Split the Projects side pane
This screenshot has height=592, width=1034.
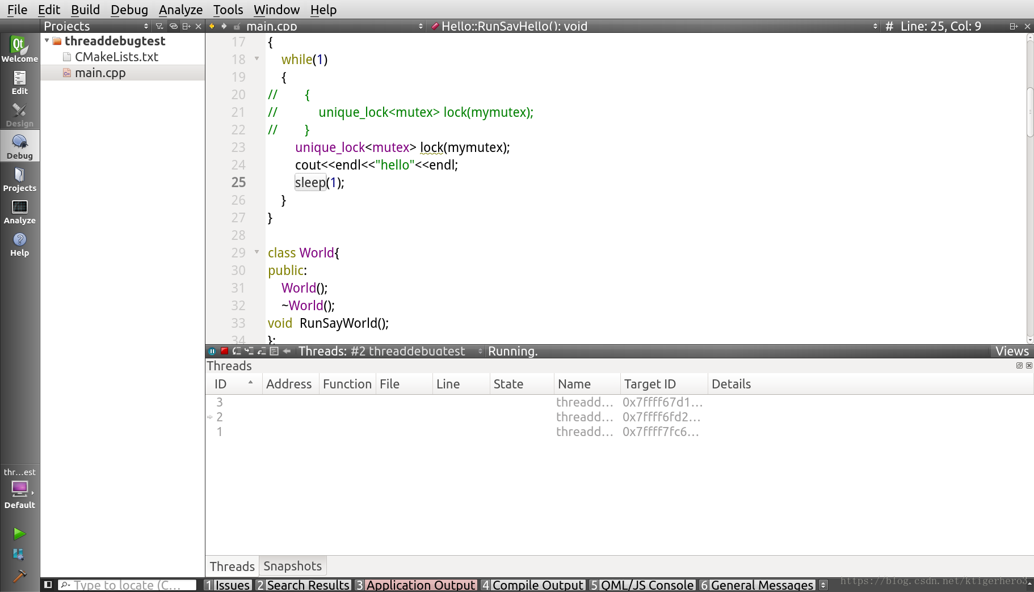point(186,26)
